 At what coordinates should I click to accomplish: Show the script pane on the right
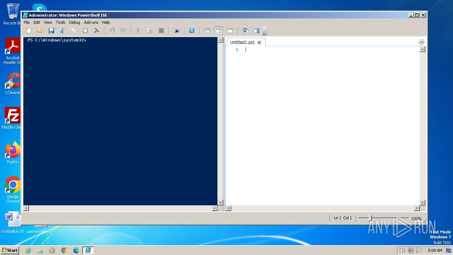(x=218, y=31)
